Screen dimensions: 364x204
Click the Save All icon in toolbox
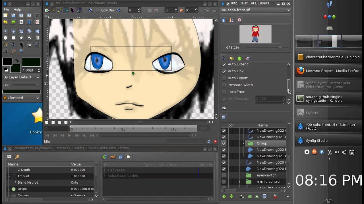pos(37,15)
